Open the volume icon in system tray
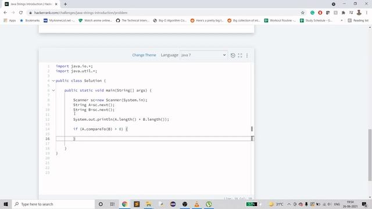 [330, 204]
